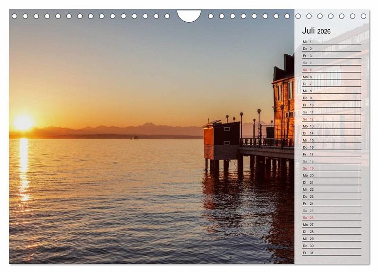Viewport: 378px width, 273px height.
Task: Click the "Juli" month heading
Action: click(308, 31)
